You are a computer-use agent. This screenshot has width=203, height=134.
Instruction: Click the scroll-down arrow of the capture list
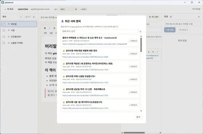(141, 111)
